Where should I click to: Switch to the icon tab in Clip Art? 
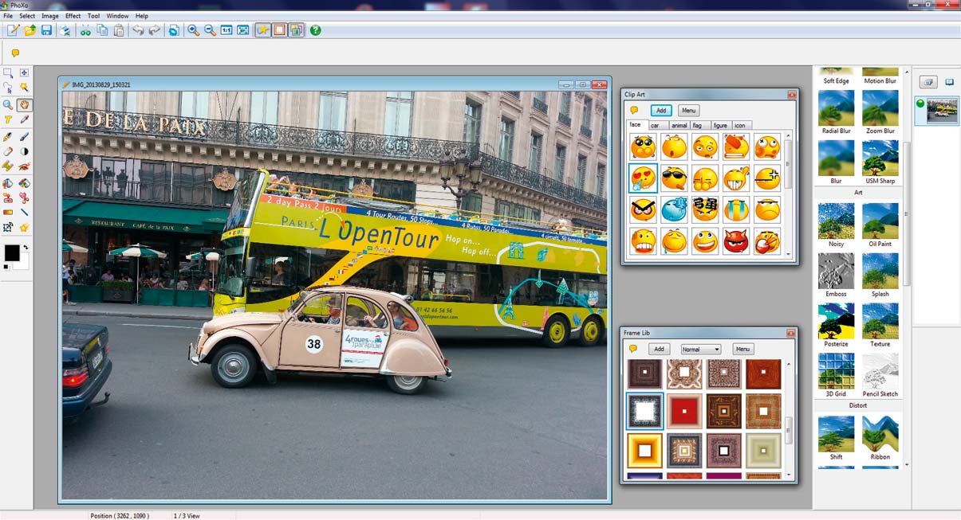[x=741, y=126]
